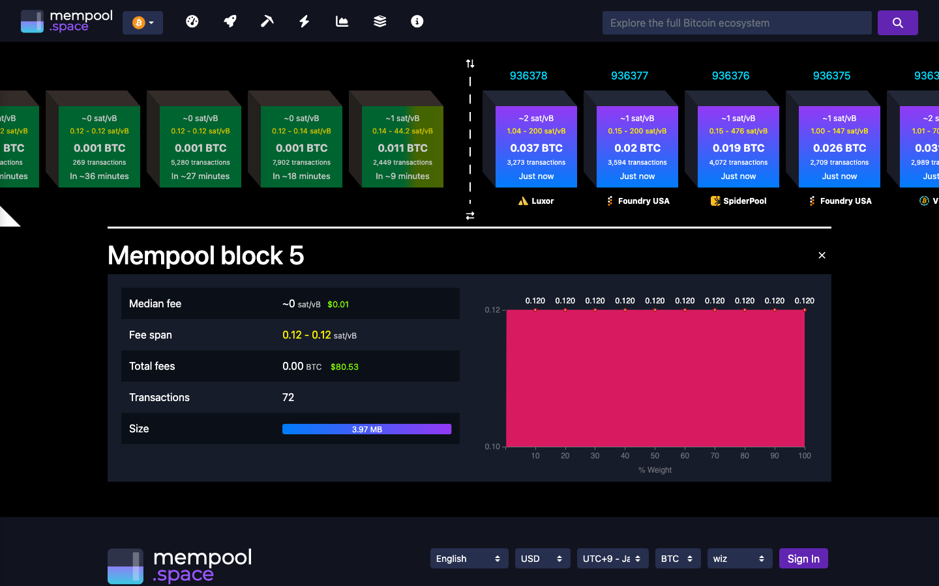This screenshot has width=939, height=586.
Task: Open the Bitcoin network selector dropdown
Action: tap(142, 21)
